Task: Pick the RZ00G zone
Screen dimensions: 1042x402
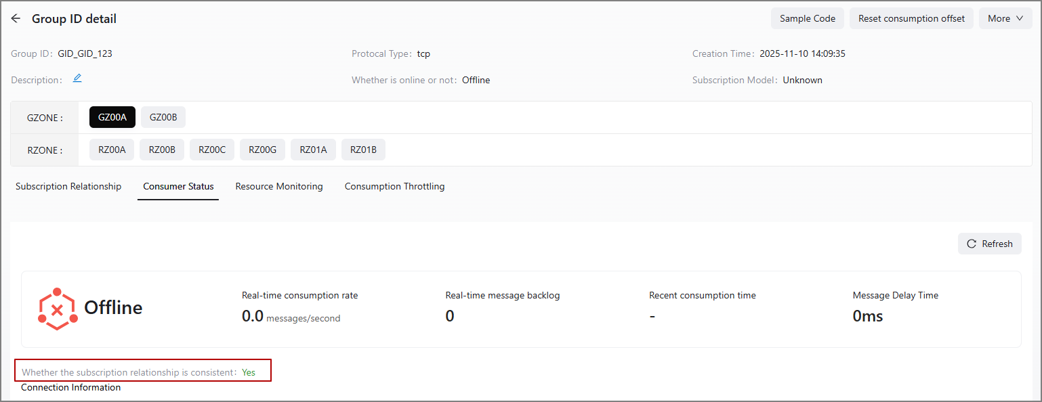Action: point(263,150)
